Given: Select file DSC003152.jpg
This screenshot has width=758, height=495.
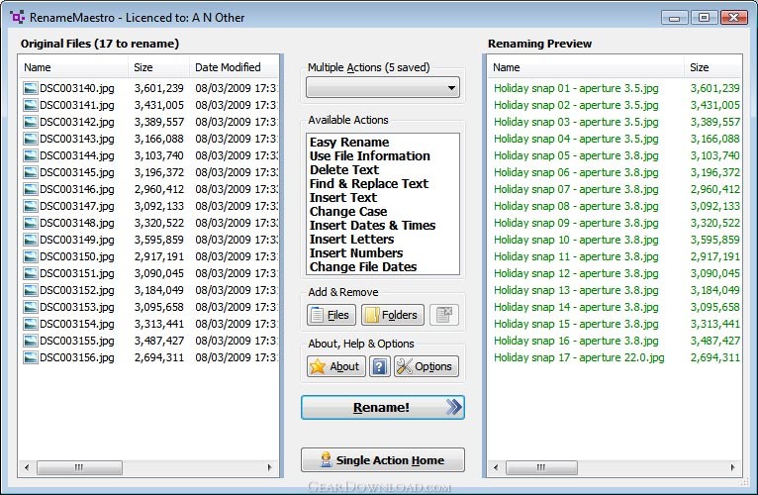Looking at the screenshot, I should click(77, 290).
